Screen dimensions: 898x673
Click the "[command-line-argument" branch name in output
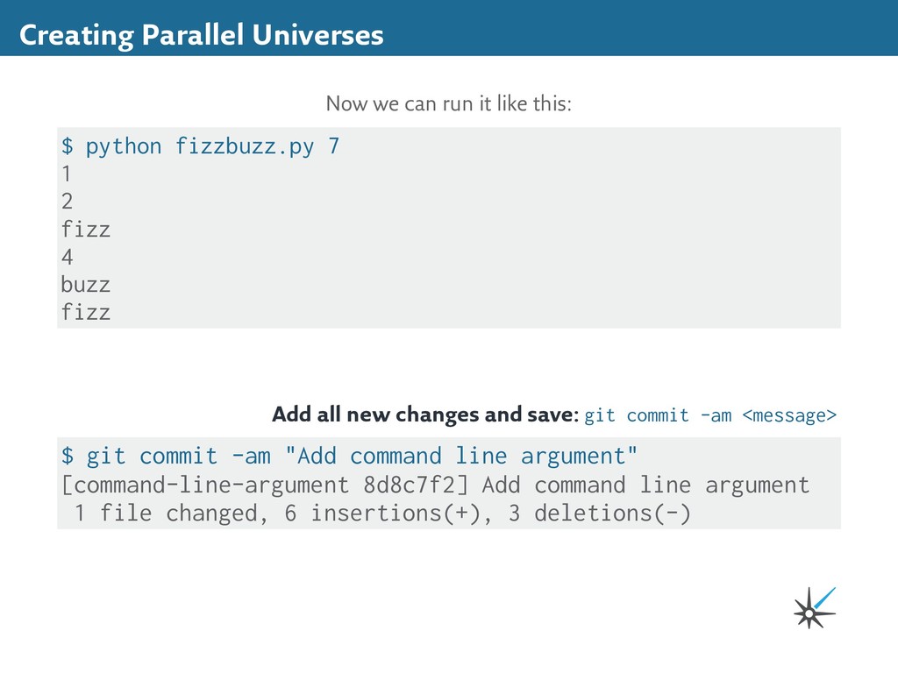(x=204, y=485)
